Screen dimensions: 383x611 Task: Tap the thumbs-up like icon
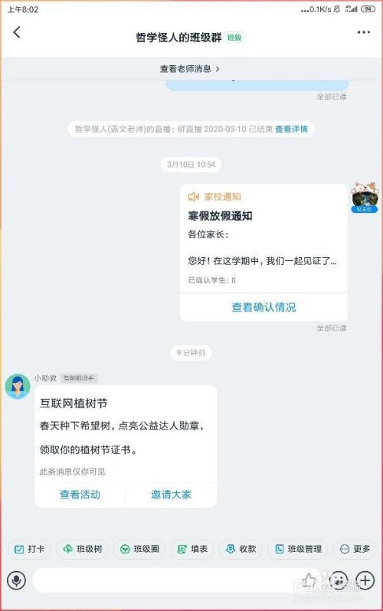point(309,580)
